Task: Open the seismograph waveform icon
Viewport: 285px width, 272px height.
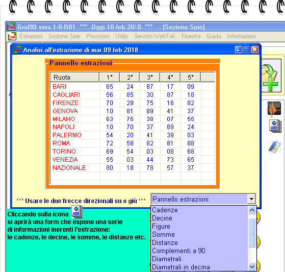Action: tap(274, 109)
